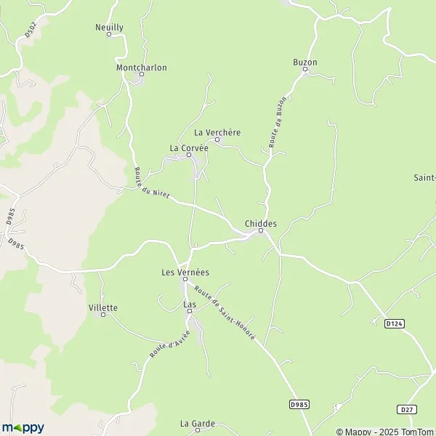436x436 pixels.
Task: Click the D124 road shield
Action: (395, 323)
